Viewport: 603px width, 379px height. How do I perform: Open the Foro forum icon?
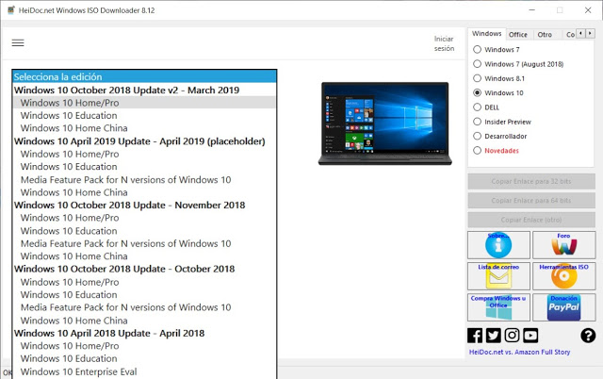pos(563,245)
